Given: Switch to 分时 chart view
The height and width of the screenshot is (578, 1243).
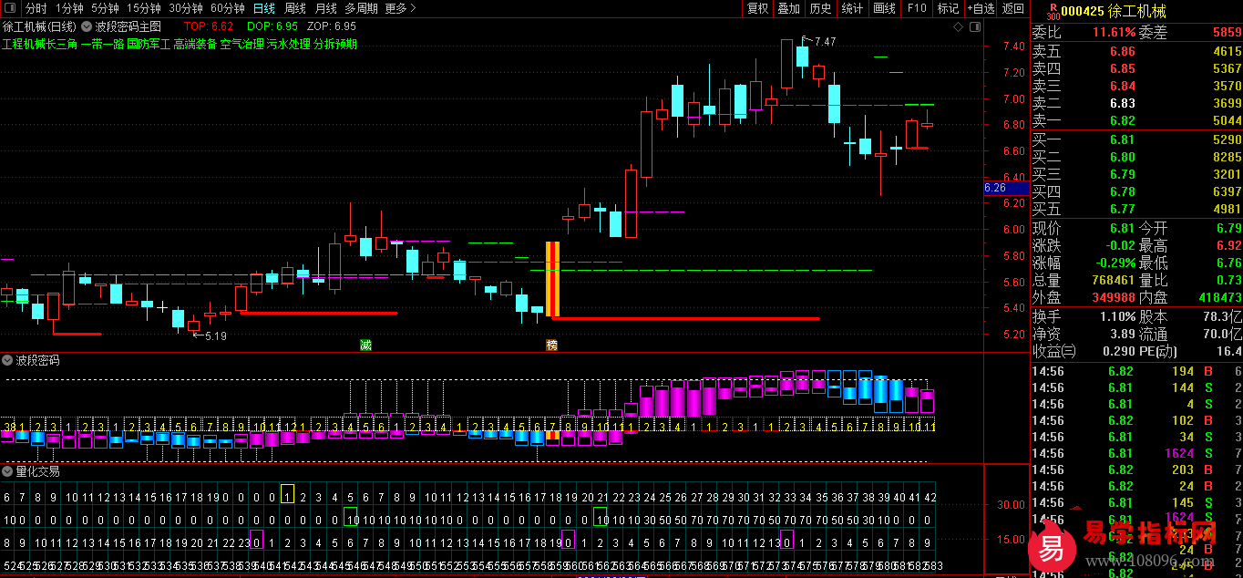Looking at the screenshot, I should pyautogui.click(x=36, y=8).
